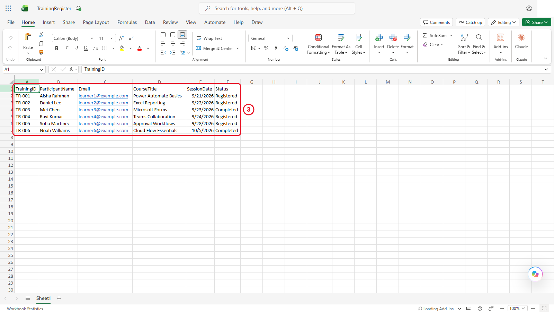
Task: Open the app launcher grid
Action: 8,8
